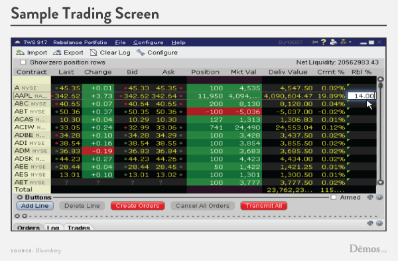Click the Add Line button
Viewport: 398px width, 261px height.
(x=34, y=206)
